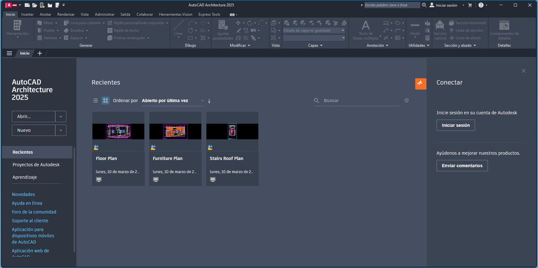Expand the Anotación panel
Viewport: 538px width, 268px height.
[377, 45]
